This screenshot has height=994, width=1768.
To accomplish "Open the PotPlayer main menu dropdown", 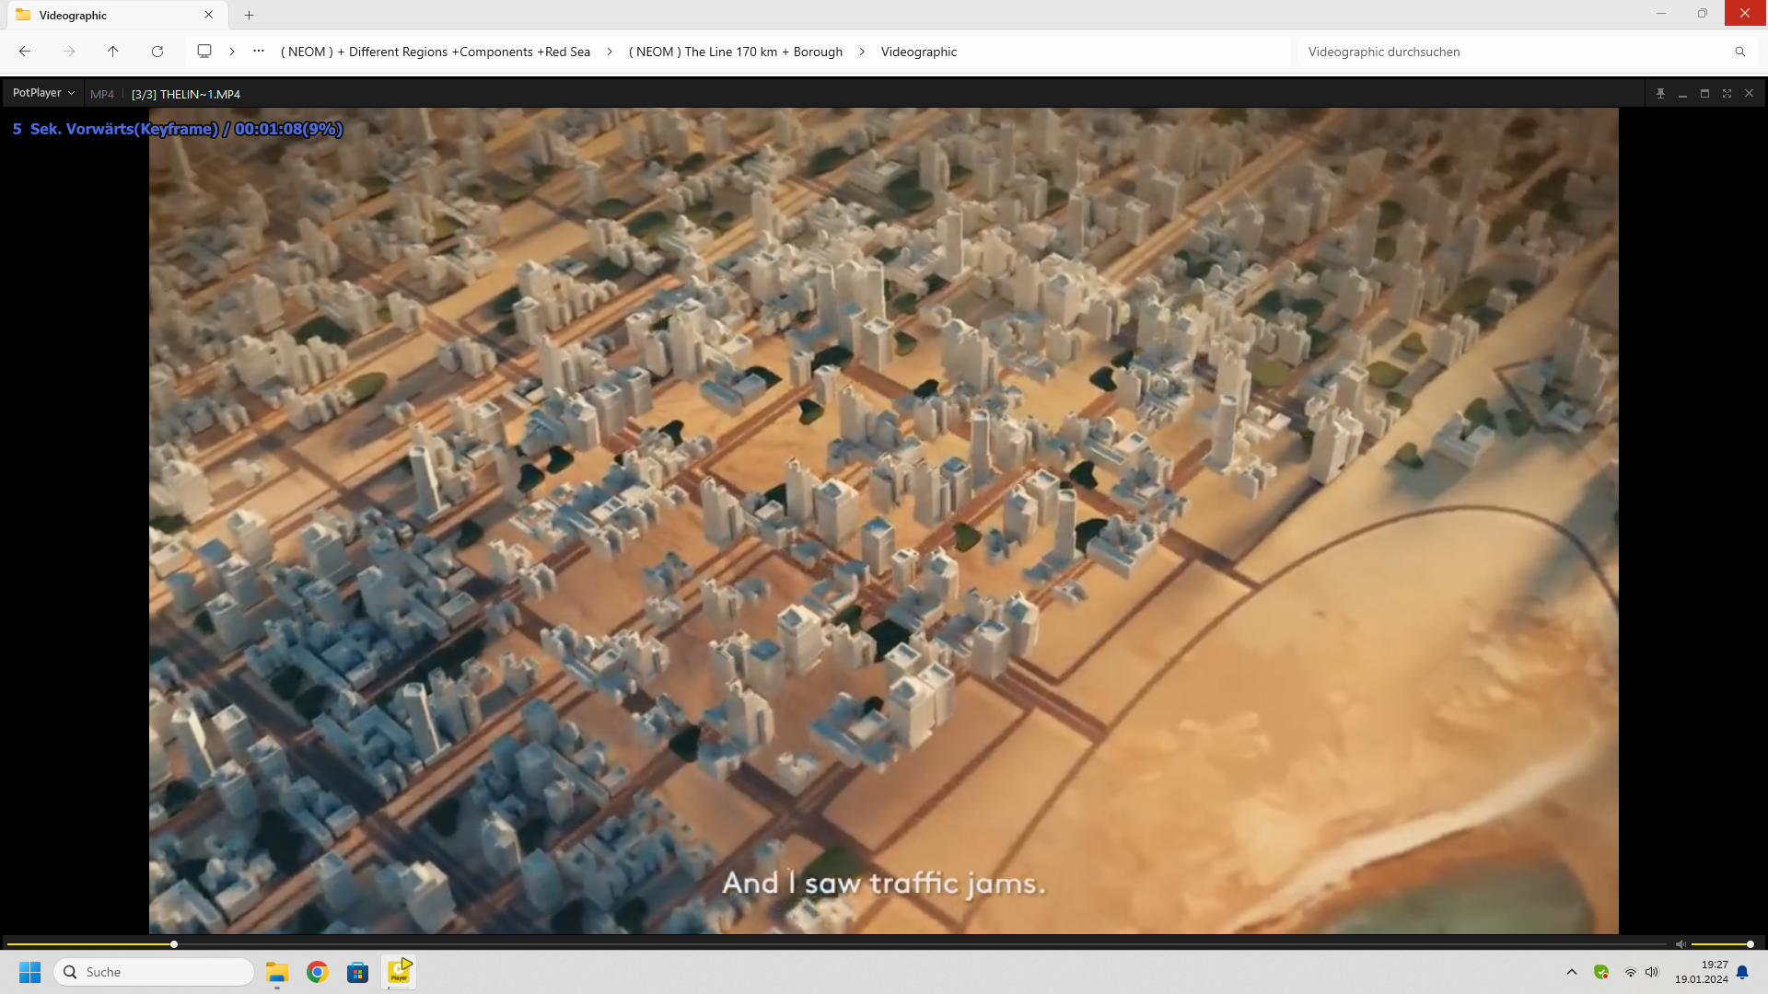I will coord(43,93).
